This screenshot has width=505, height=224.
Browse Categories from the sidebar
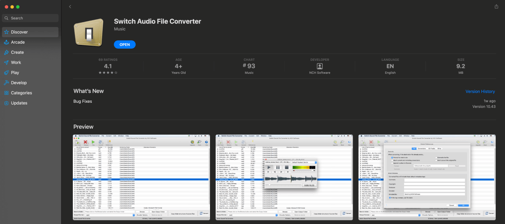(x=30, y=93)
